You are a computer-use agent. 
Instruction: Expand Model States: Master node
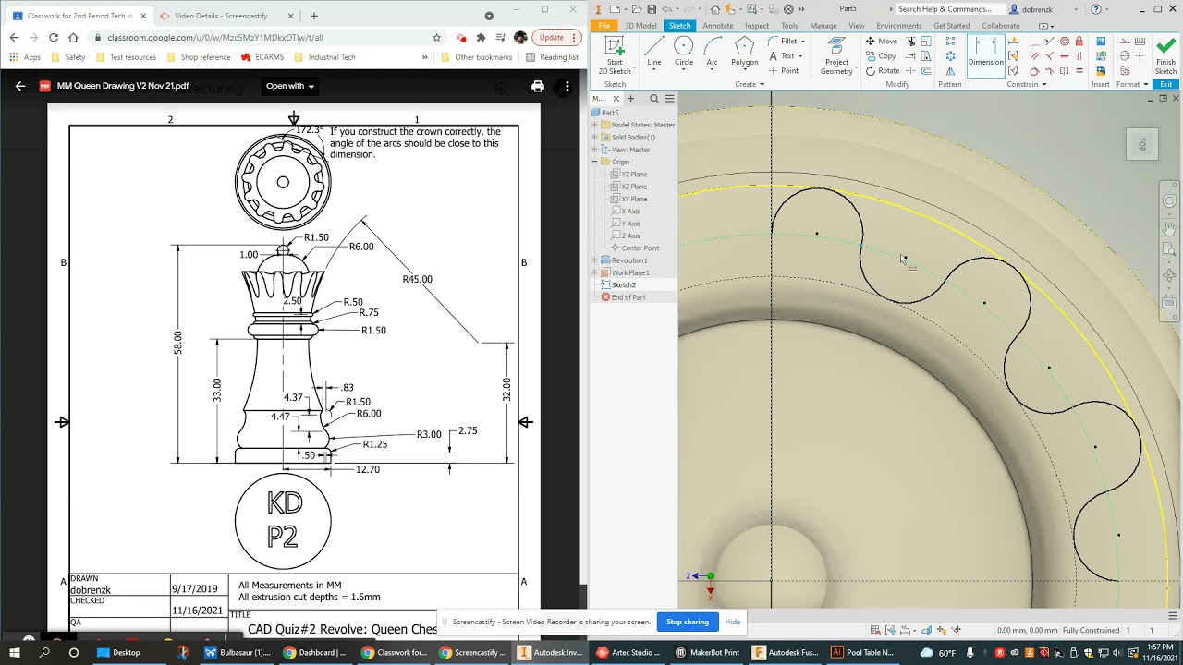[x=594, y=125]
